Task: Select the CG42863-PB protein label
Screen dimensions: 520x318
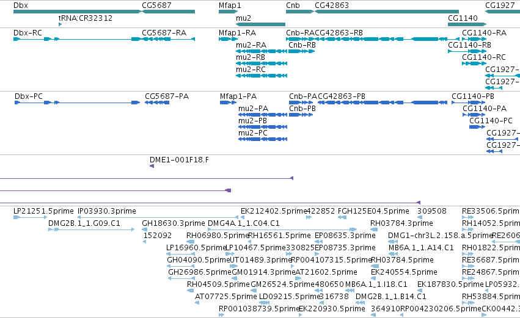Action: 342,96
